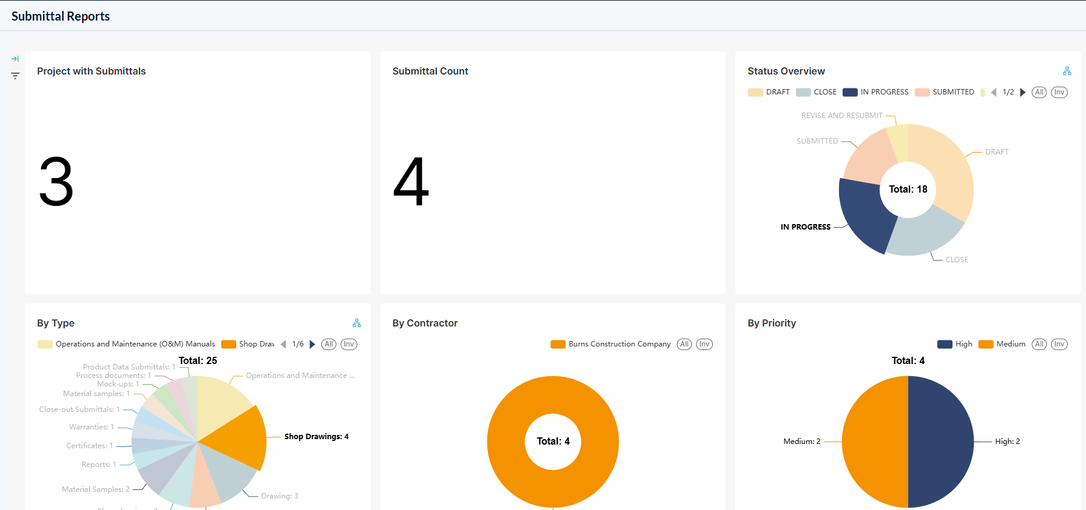Select the yellow REVISE AND RESUBMIT donut slice

coord(899,142)
